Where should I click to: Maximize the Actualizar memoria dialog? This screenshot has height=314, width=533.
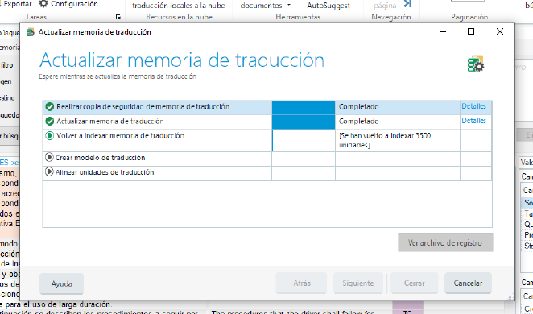pyautogui.click(x=471, y=31)
